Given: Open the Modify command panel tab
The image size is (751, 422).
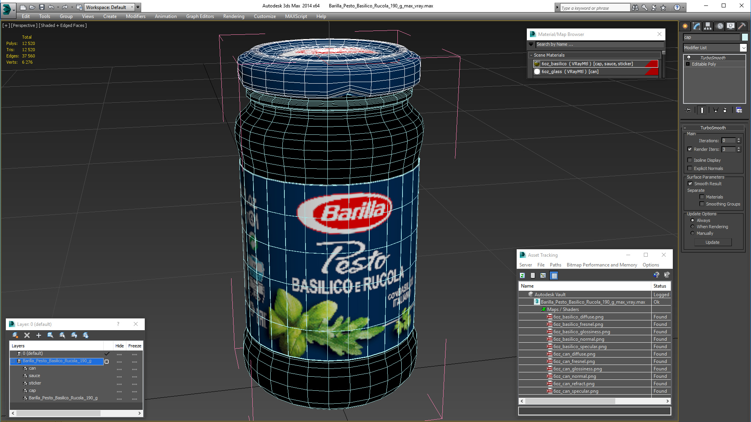Looking at the screenshot, I should pos(697,26).
